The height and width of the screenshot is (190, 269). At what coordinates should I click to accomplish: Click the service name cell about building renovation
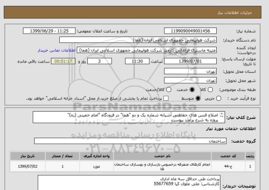pyautogui.click(x=163, y=166)
